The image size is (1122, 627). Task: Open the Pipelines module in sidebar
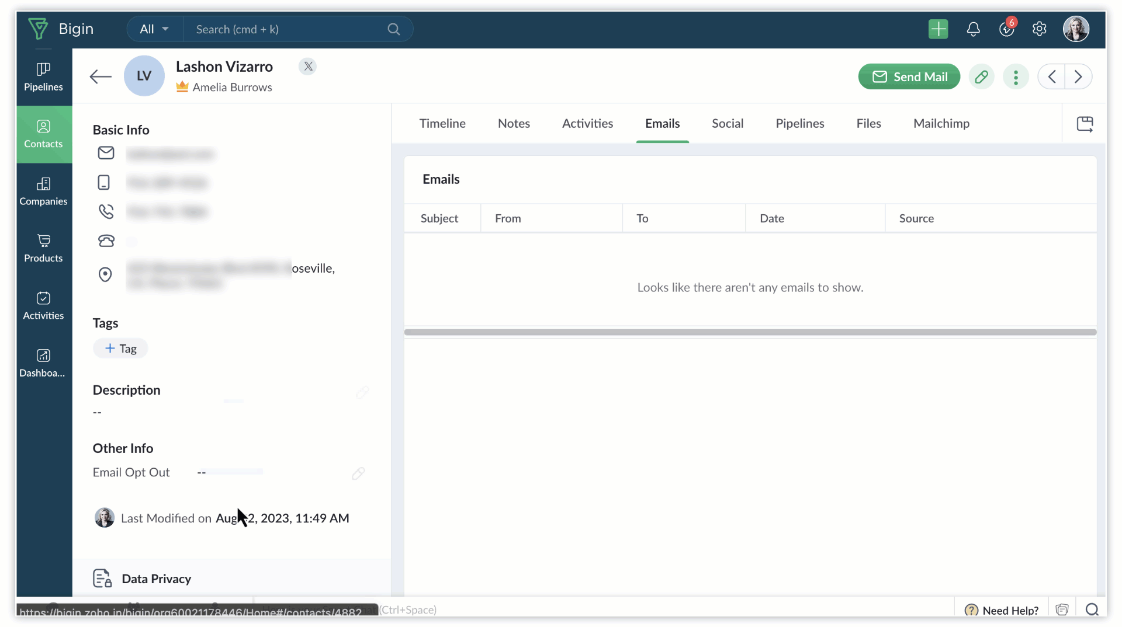coord(43,77)
